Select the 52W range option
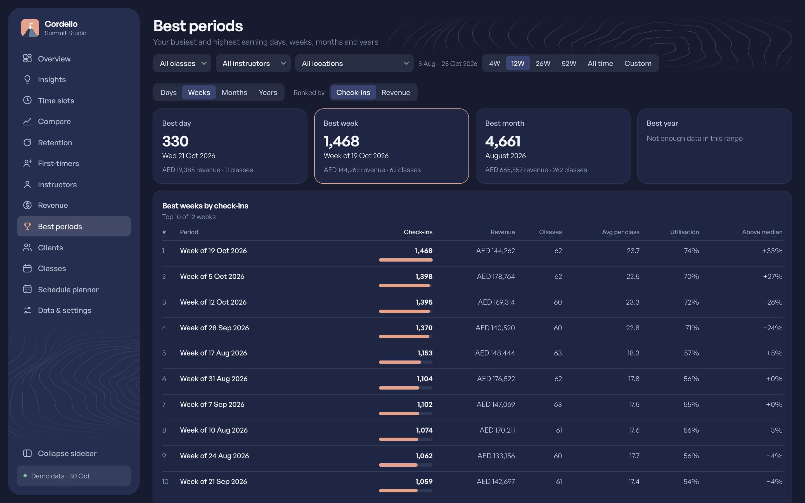The height and width of the screenshot is (503, 805). 569,63
